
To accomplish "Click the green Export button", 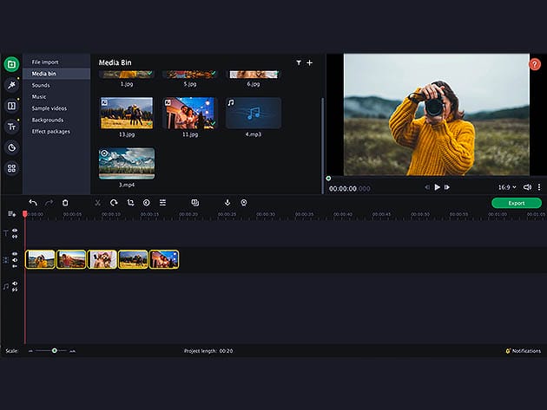I will [516, 203].
